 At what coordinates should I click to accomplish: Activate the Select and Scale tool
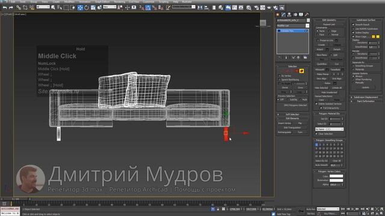pos(93,8)
